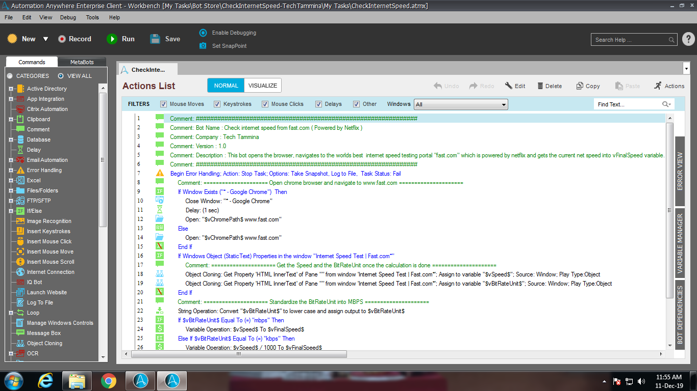Toggle the Keystrokes filter checkbox
The width and height of the screenshot is (697, 391).
[216, 104]
